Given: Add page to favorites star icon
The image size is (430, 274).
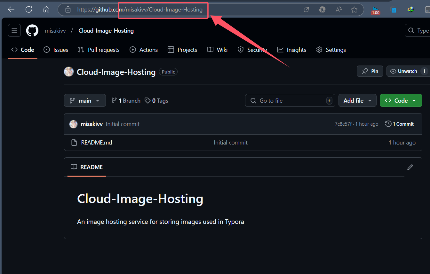Looking at the screenshot, I should pos(354,10).
